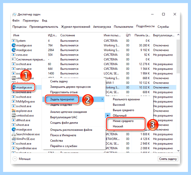Screen dimensions: 191x175
Task: Switch to the Автозагрузка tab
Action: [102, 27]
